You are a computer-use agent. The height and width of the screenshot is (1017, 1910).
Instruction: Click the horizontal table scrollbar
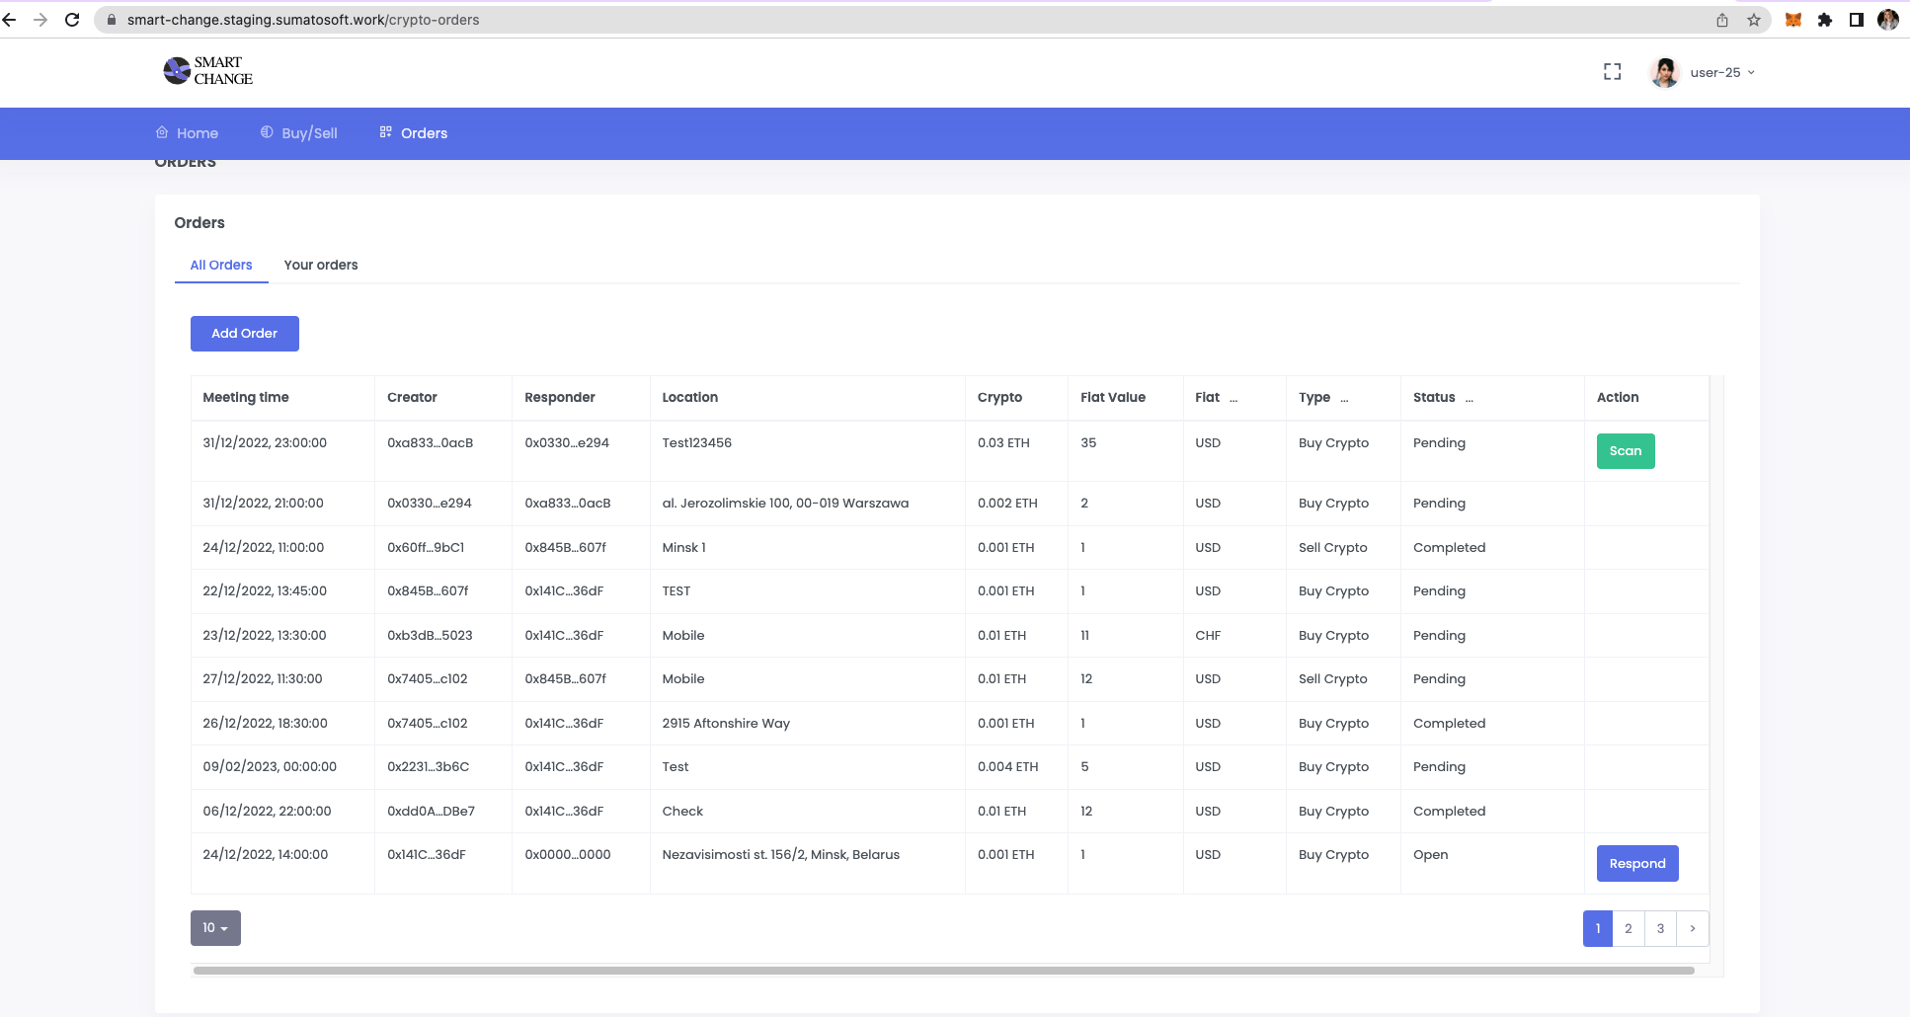(943, 971)
